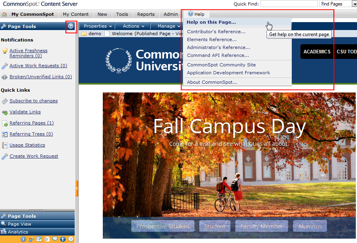357x243 pixels.
Task: Click the layout window icon in the orange bar
Action: coord(39,239)
